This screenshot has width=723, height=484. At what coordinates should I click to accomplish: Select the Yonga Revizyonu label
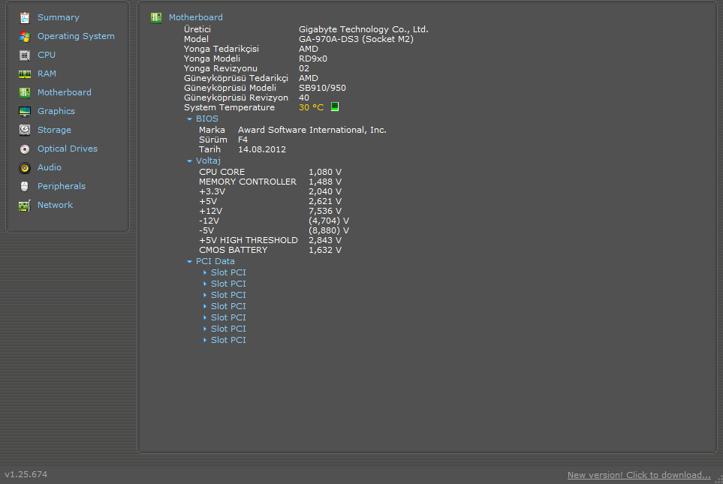(221, 68)
